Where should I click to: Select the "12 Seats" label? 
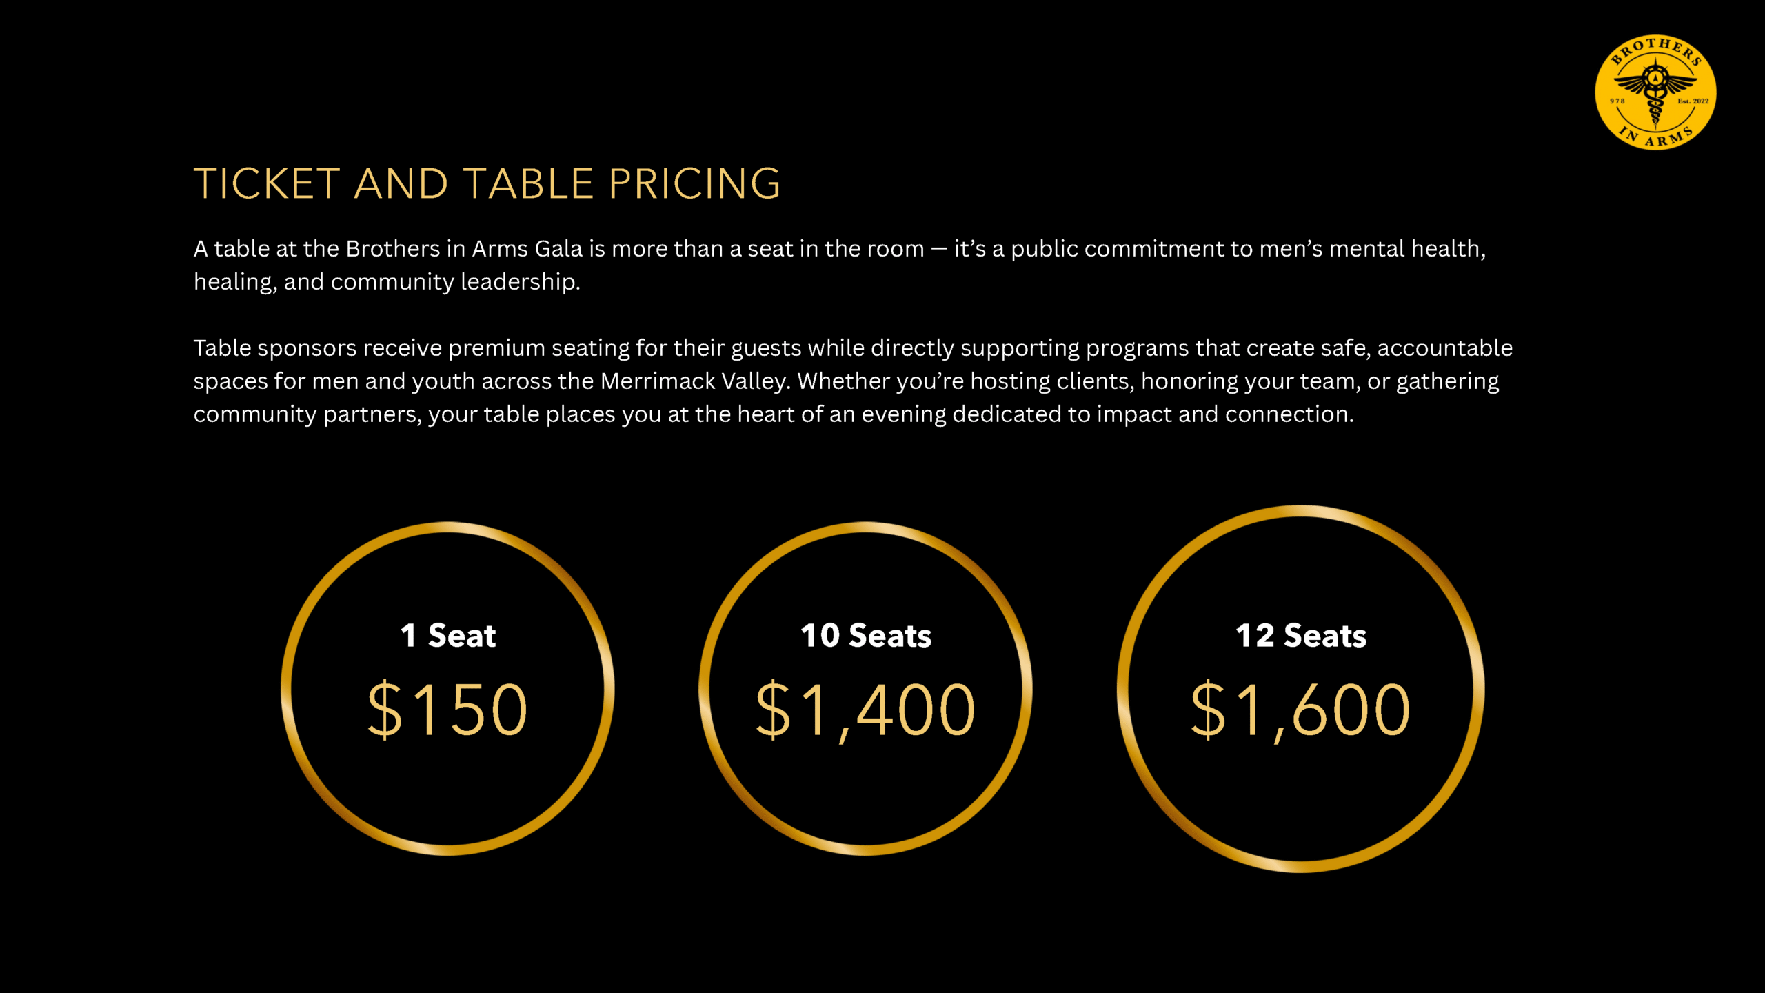pyautogui.click(x=1301, y=635)
